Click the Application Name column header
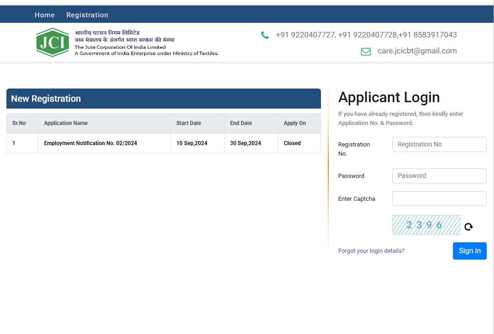Viewport: 494px width, 334px height. 66,123
